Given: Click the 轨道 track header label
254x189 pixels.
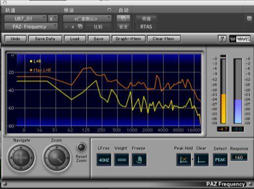Looking at the screenshot, I should [x=10, y=10].
